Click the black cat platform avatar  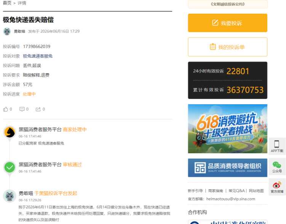pos(10,132)
